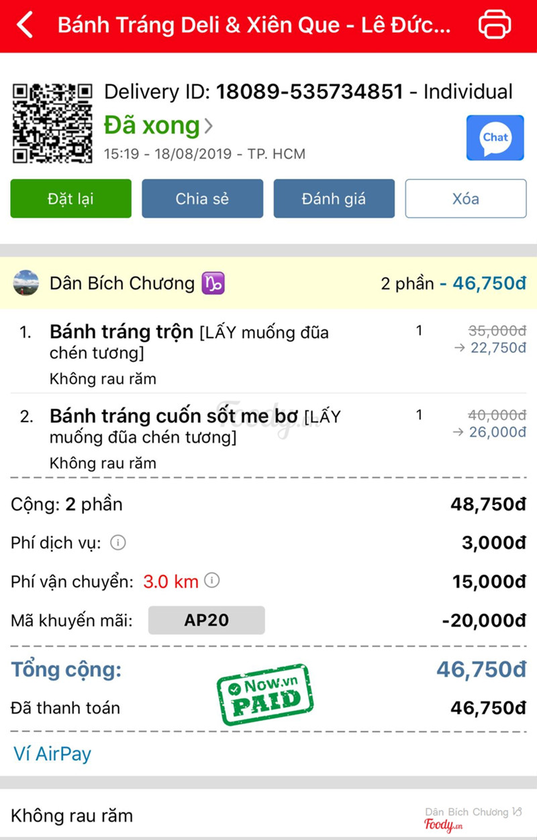Tap the Không rau răm note field
This screenshot has width=537, height=840.
pos(268,816)
